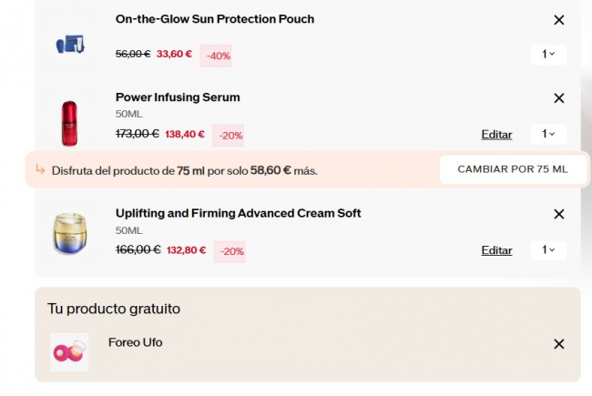Open On-the-Glow Sun Protection Pouch title
This screenshot has height=396, width=592.
point(215,19)
